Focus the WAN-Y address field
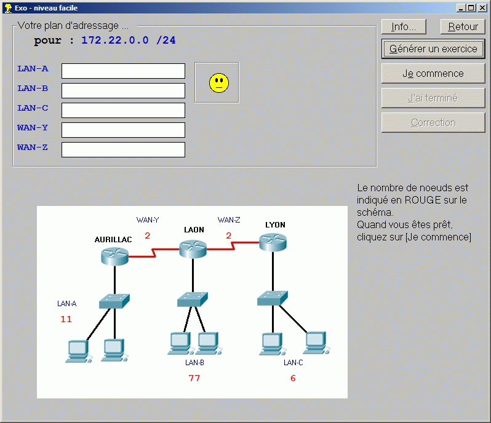Screen dimensions: 491x423 point(124,130)
